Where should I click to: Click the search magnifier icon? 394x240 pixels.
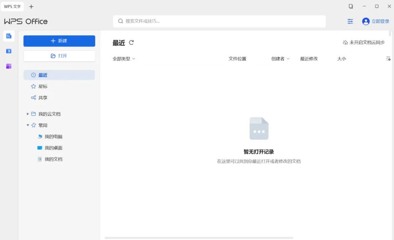click(121, 21)
